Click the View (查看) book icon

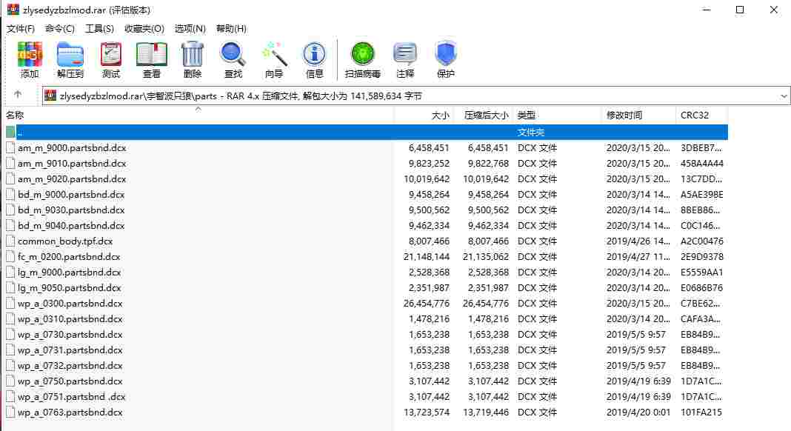(x=151, y=55)
